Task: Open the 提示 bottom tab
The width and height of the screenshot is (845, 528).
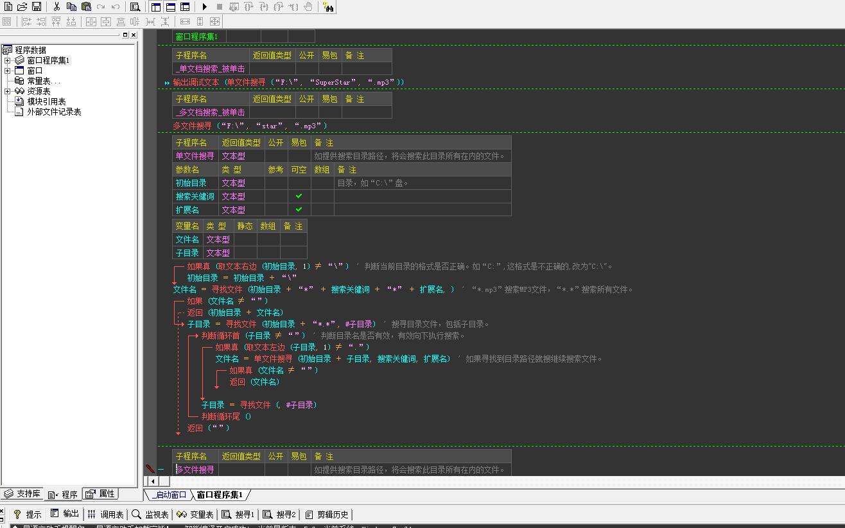Action: pyautogui.click(x=28, y=514)
